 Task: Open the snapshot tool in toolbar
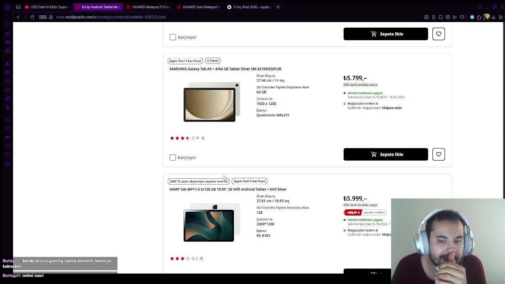[441, 17]
